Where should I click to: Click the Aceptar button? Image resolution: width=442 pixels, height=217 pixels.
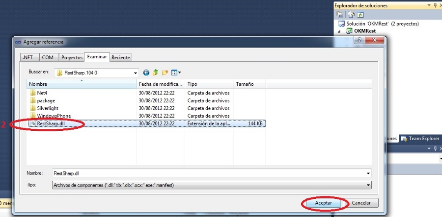[x=323, y=203]
